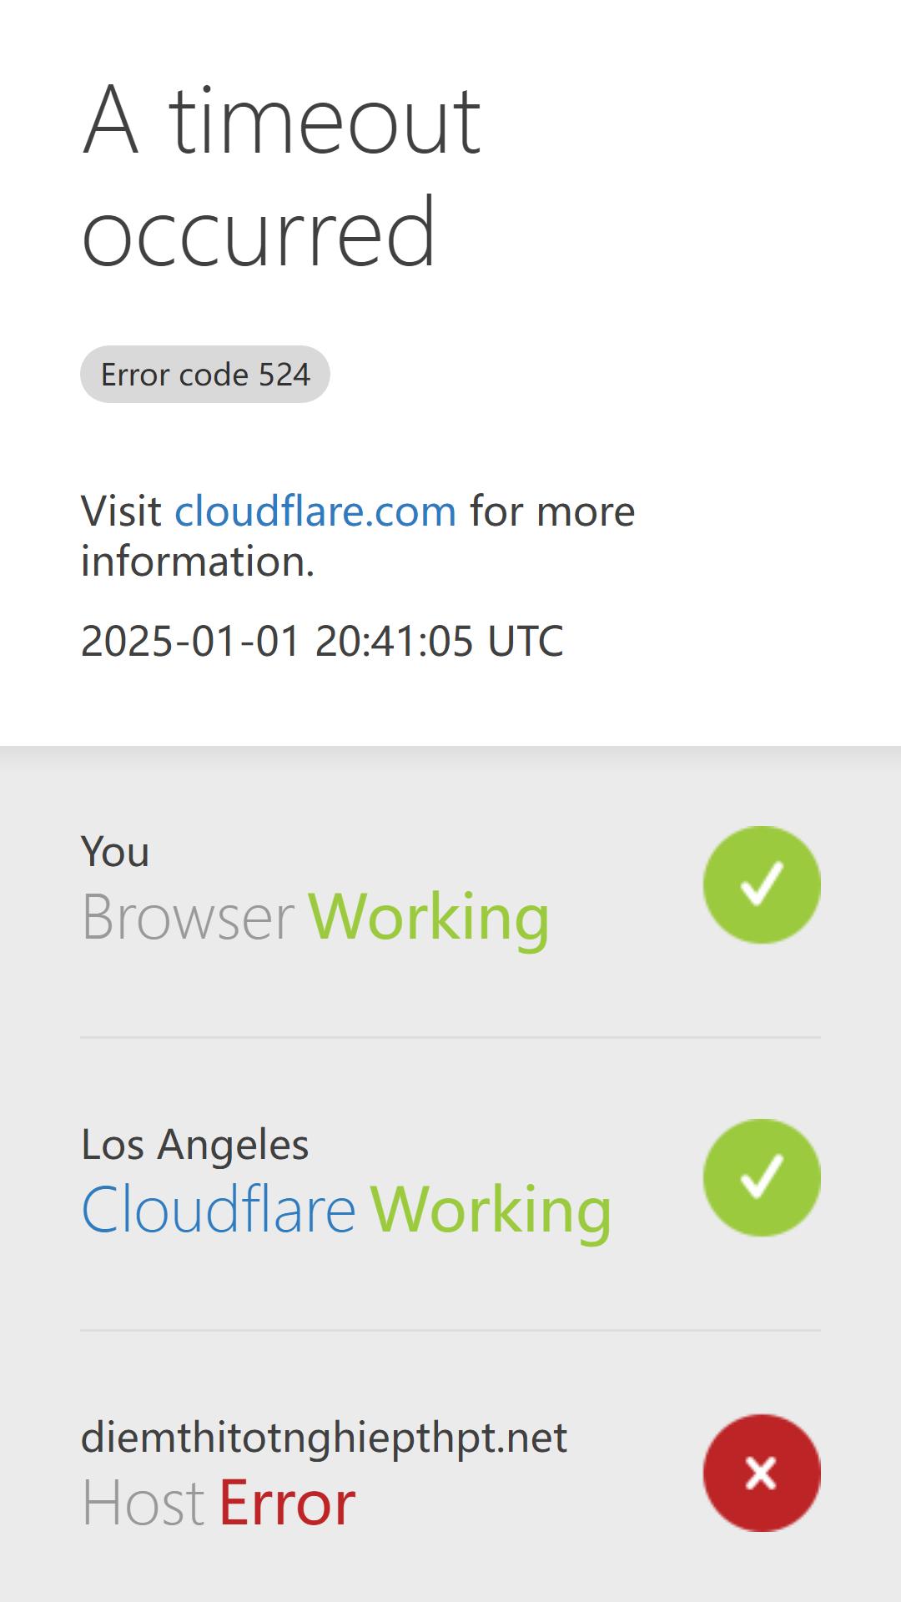Click the gray "Host" text
The height and width of the screenshot is (1602, 901).
pos(143,1504)
